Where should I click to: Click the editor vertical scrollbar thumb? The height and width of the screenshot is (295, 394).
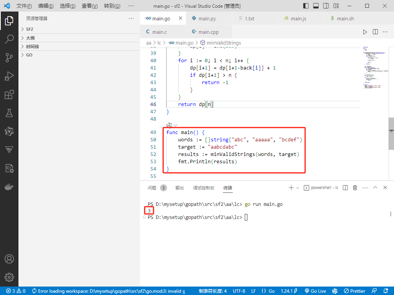click(x=391, y=134)
